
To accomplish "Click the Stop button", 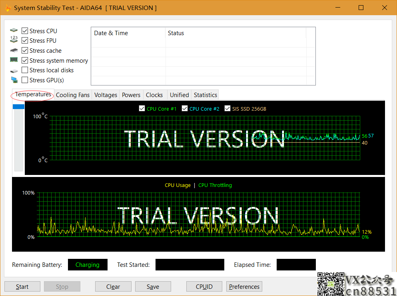I will point(62,286).
